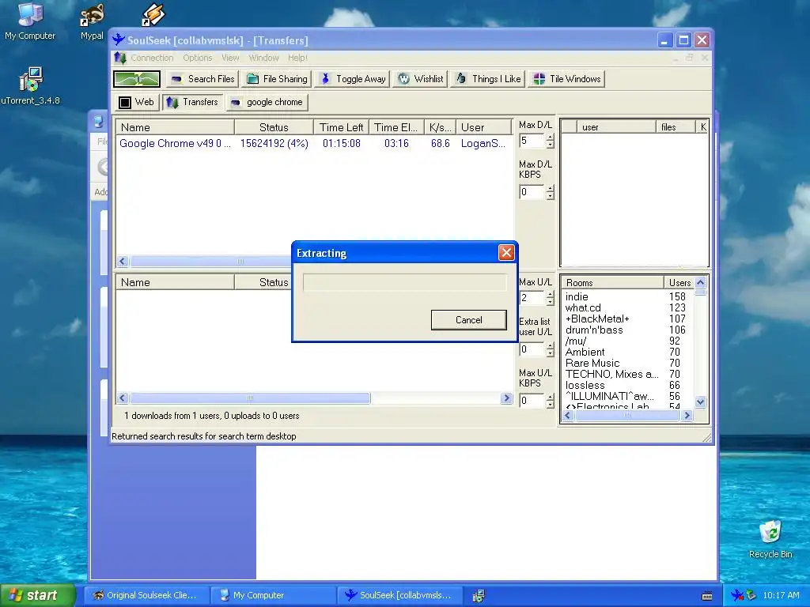Click the Max D/L KBPS input field
Image resolution: width=810 pixels, height=607 pixels.
pos(532,192)
